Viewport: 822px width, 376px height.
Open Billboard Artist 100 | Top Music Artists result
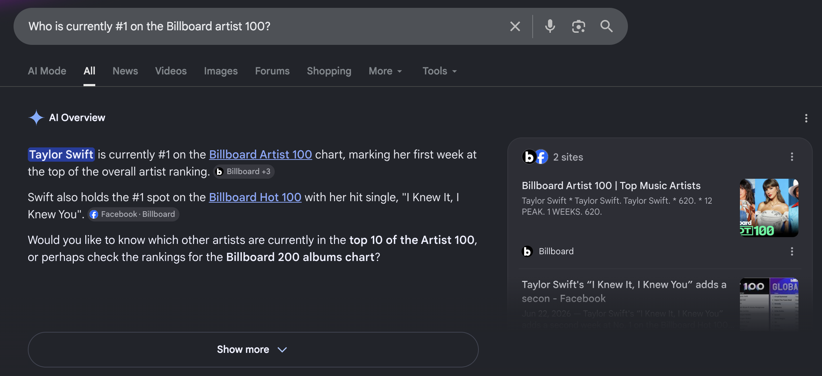tap(611, 186)
